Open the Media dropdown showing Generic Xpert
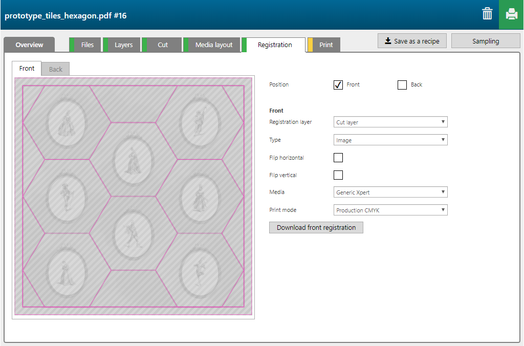This screenshot has height=346, width=524. click(x=390, y=192)
